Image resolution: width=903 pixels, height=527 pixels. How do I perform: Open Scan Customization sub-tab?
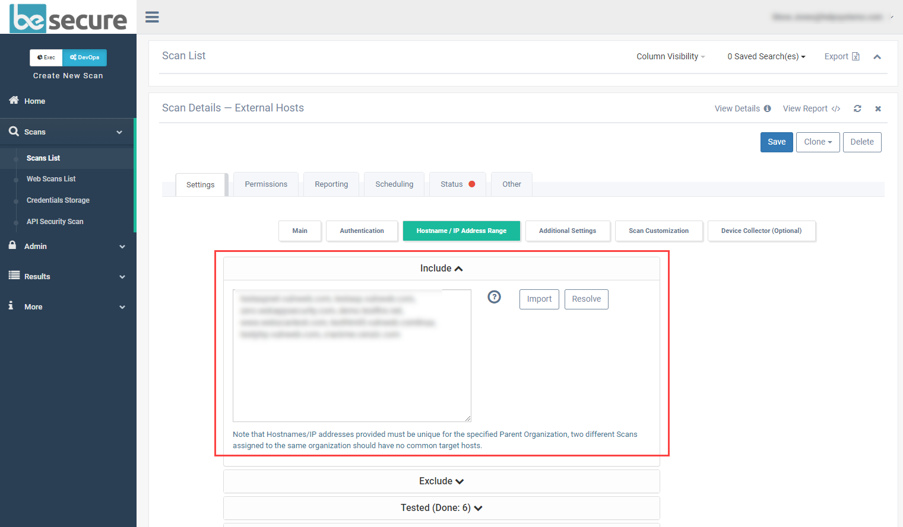coord(659,231)
